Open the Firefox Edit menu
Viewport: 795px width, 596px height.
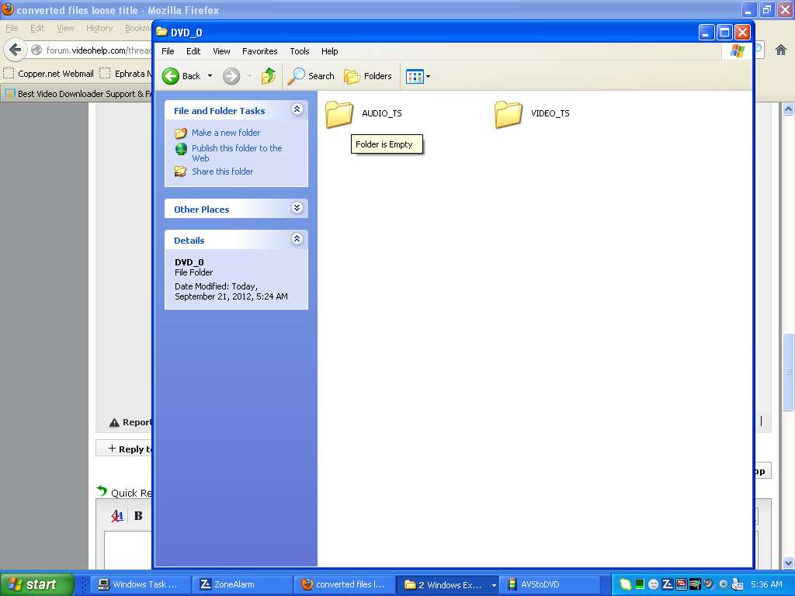click(x=37, y=29)
